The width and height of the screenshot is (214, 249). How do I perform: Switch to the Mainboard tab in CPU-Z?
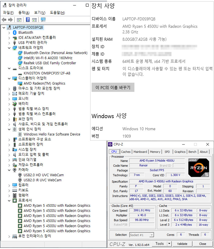[x=140, y=152]
